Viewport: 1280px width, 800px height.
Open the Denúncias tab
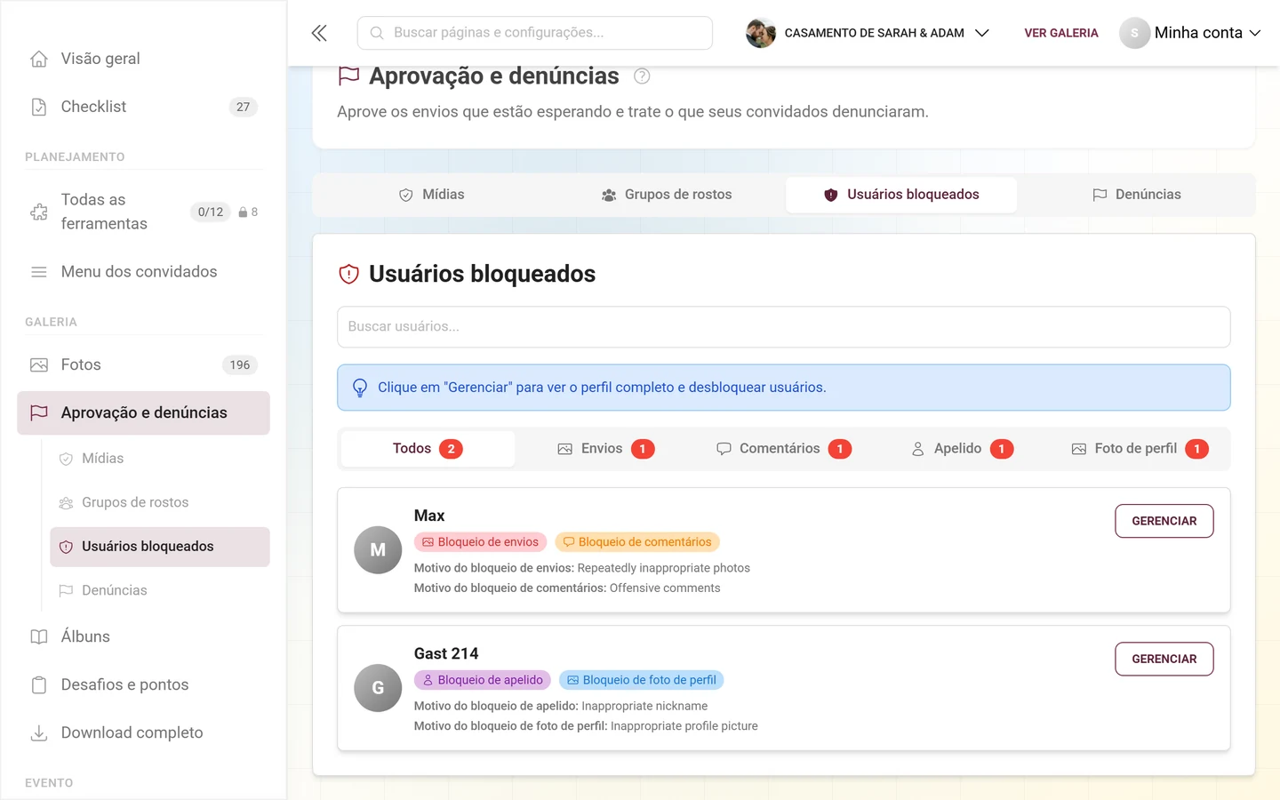(1136, 195)
